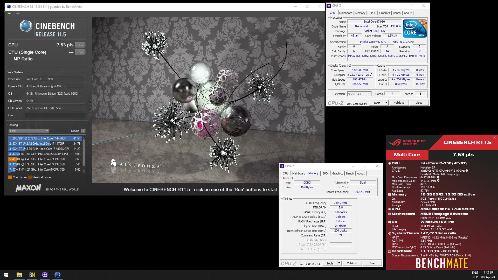Screen dimensions: 498x280
Task: Click the Info input field
Action: pyautogui.click(x=55, y=115)
